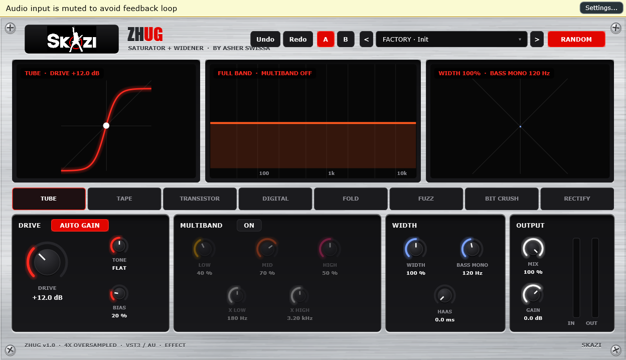This screenshot has width=626, height=360.
Task: Select the TUBE saturation tab
Action: [49, 199]
